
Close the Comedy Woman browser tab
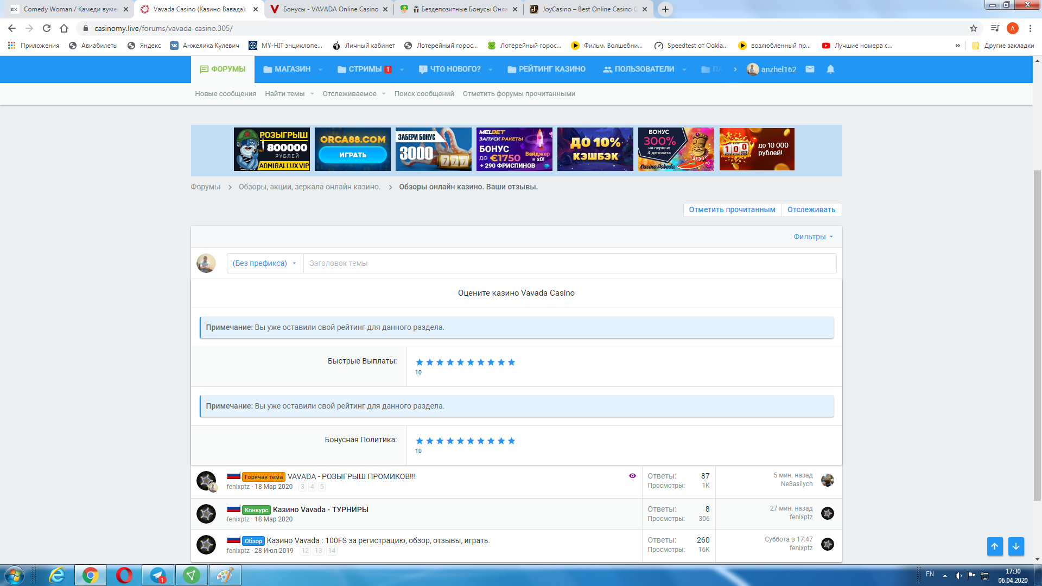[x=126, y=9]
